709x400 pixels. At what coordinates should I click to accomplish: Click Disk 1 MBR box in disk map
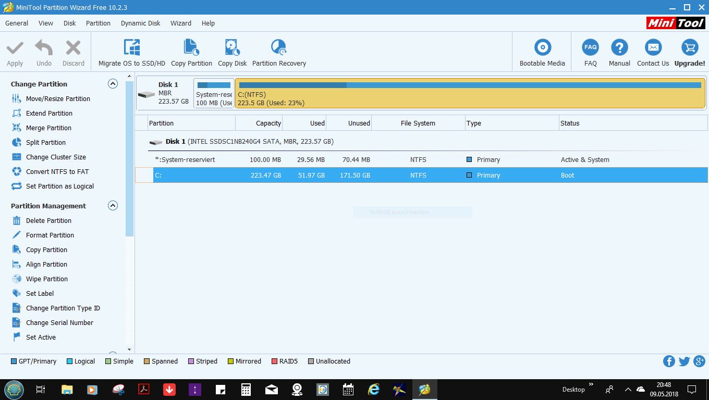coord(164,93)
